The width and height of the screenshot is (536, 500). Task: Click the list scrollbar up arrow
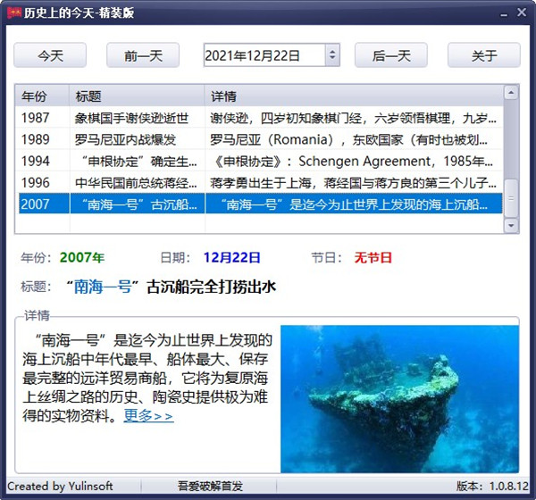(x=511, y=93)
